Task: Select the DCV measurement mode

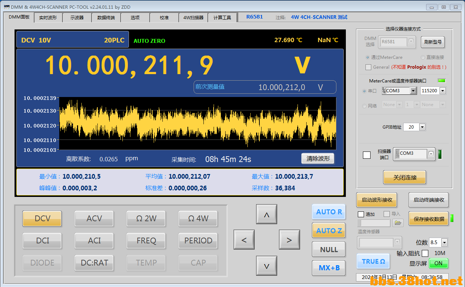Action: coord(42,219)
